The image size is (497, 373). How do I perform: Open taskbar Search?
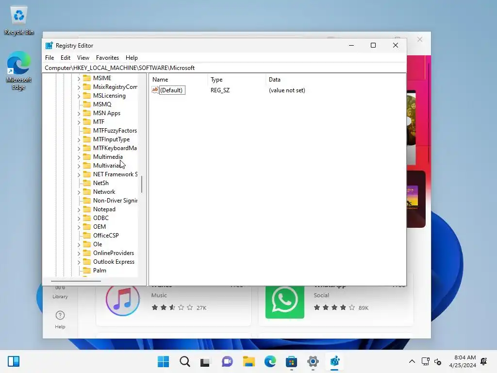[185, 361]
